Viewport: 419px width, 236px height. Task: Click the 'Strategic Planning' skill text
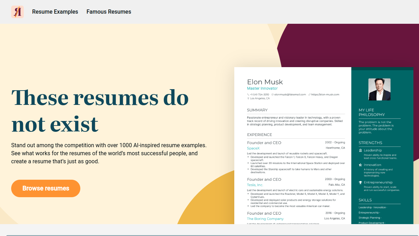369,218
